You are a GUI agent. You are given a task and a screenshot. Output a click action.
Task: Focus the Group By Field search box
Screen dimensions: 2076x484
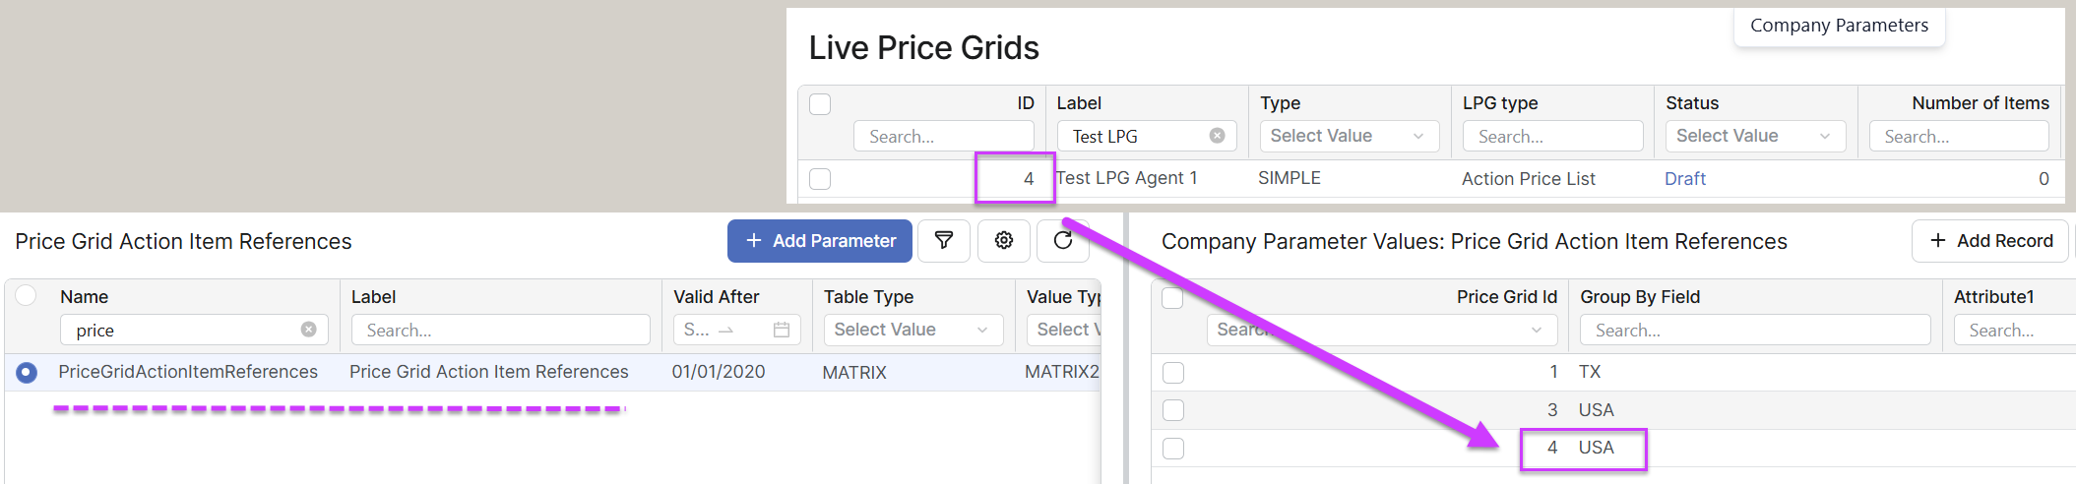pos(1754,330)
